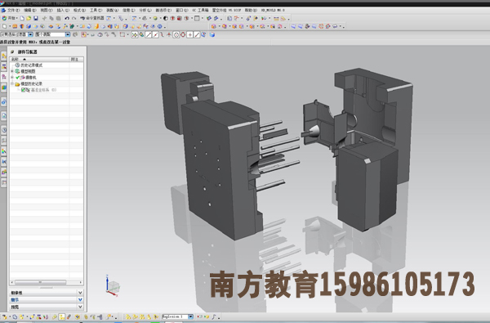Open the colorful Reuse Library sidebar tab
The width and height of the screenshot is (490, 323).
point(4,87)
